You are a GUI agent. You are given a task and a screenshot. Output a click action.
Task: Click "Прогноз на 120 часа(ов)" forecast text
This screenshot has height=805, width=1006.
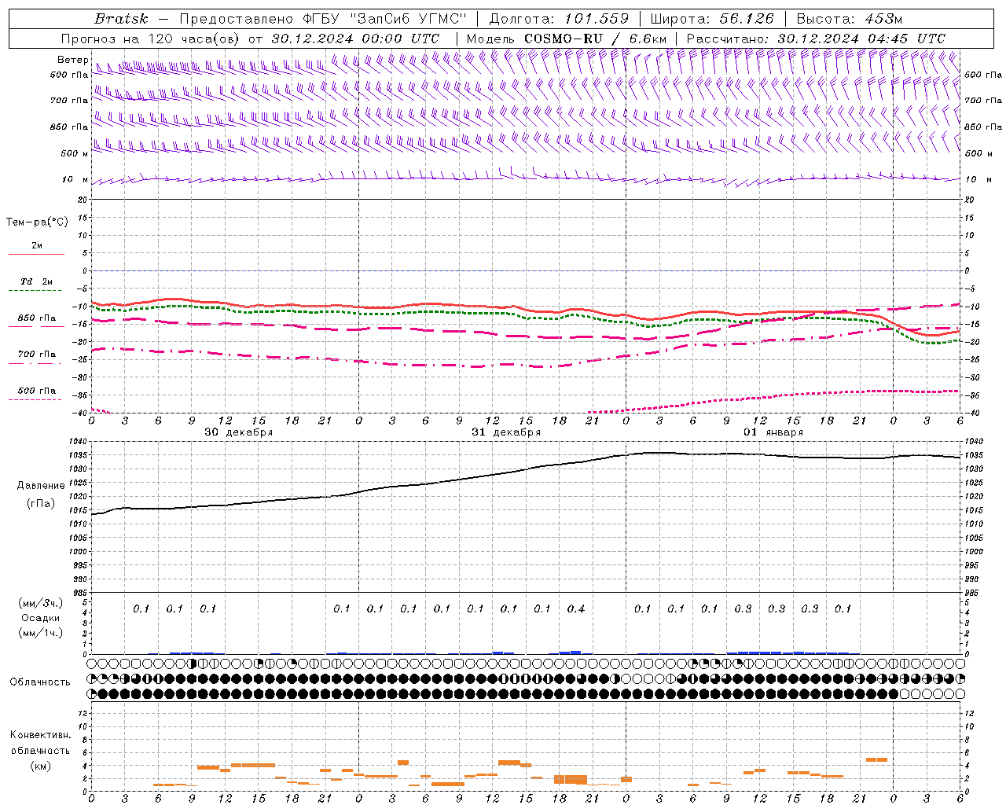coord(151,39)
